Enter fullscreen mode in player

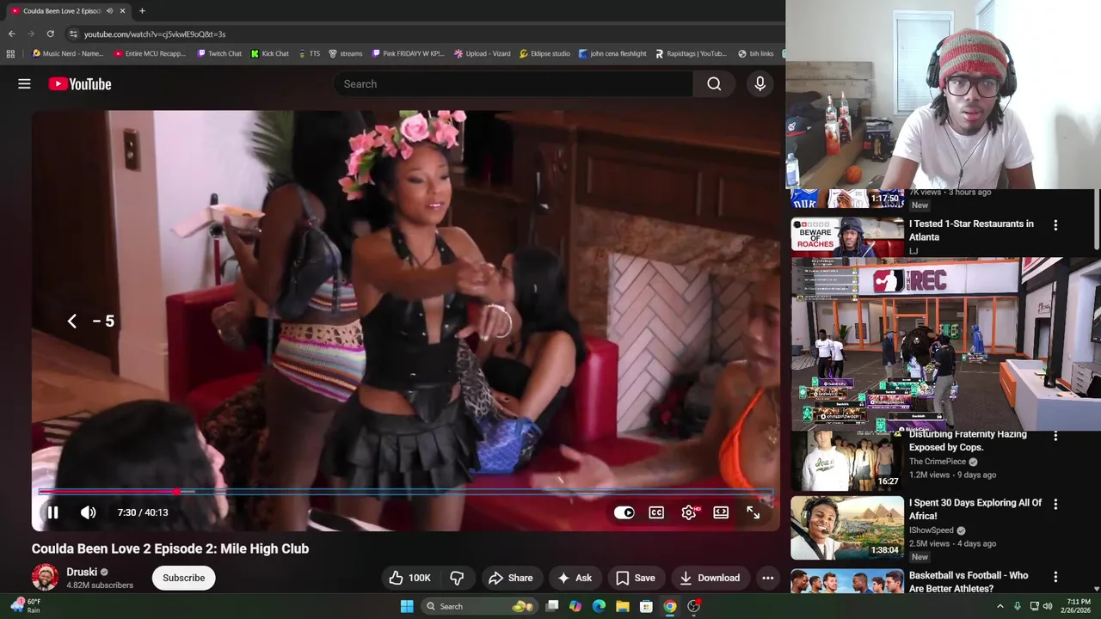tap(753, 512)
